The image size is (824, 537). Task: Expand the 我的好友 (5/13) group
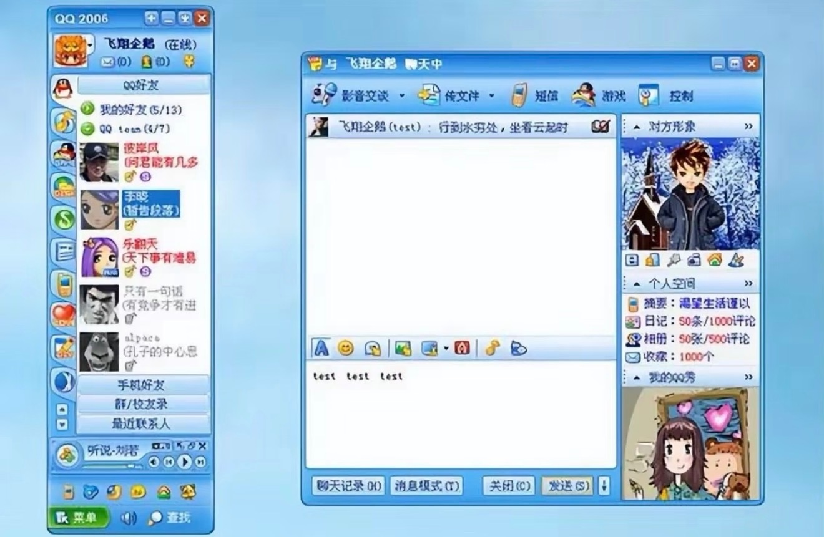87,109
